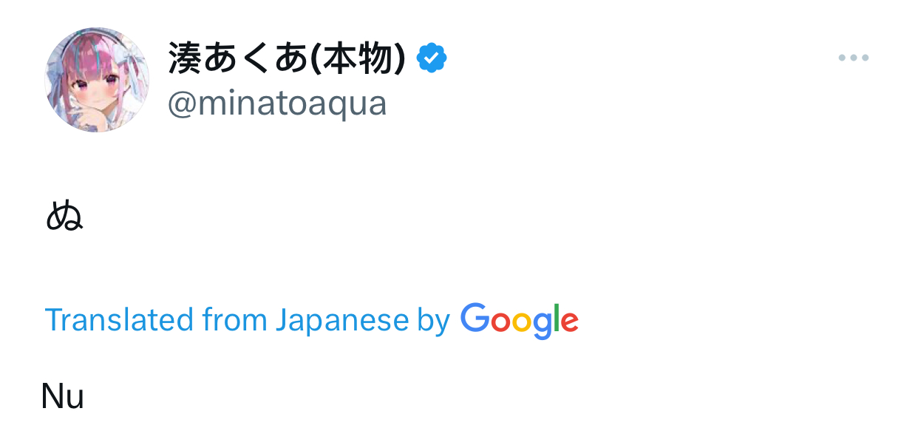Click the red 'o' in Google logo
This screenshot has height=448, width=918.
coord(501,322)
